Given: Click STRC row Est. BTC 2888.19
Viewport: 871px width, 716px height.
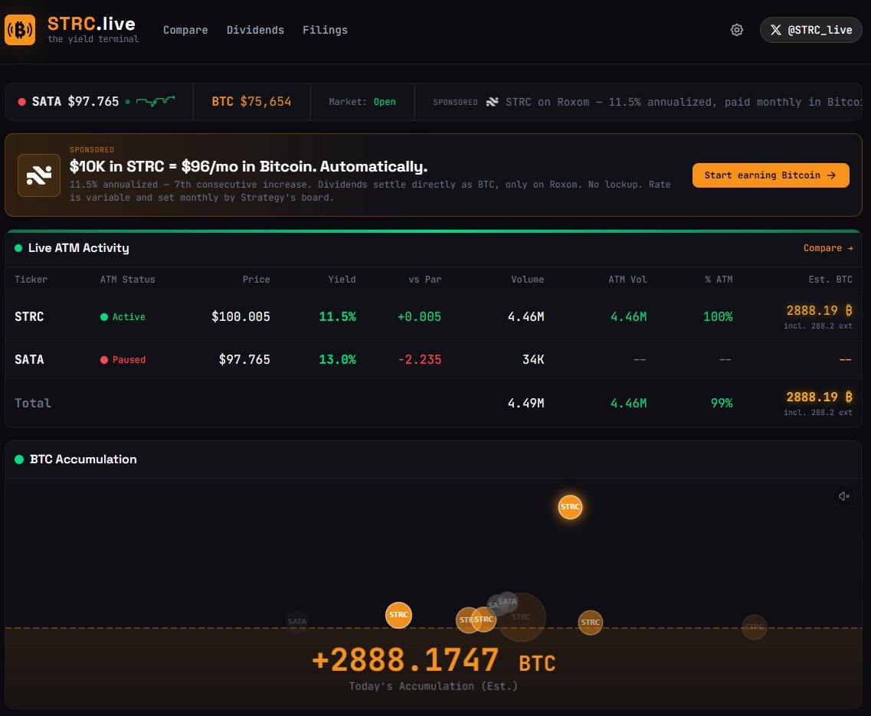Looking at the screenshot, I should pos(819,310).
